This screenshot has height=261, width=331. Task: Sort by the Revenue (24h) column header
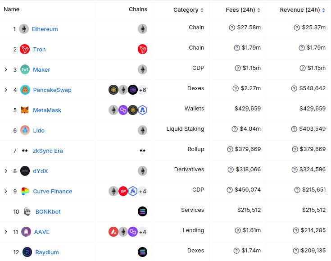[x=303, y=10]
